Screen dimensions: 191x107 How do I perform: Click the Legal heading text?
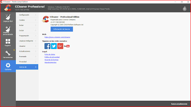pos(45,51)
